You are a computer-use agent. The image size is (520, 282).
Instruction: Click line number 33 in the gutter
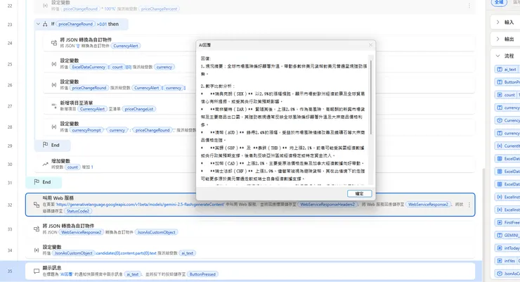(x=10, y=229)
